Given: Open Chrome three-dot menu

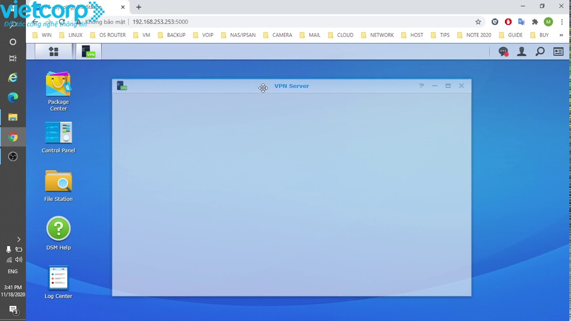Looking at the screenshot, I should (562, 22).
